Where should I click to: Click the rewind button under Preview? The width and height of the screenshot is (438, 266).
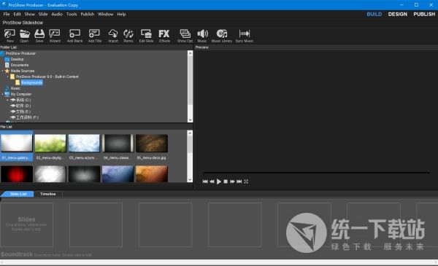(x=212, y=181)
